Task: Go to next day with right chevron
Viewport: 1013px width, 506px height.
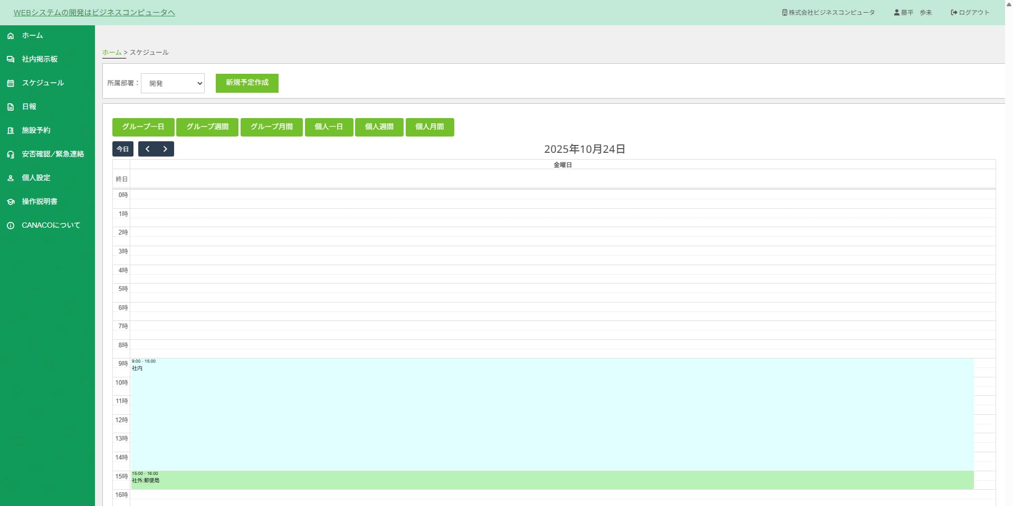Action: (x=165, y=149)
